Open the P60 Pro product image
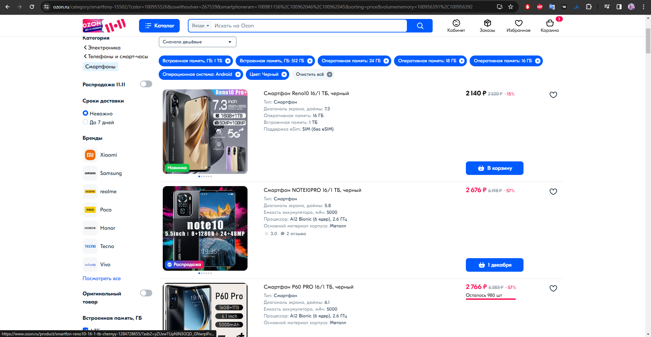This screenshot has height=337, width=651. click(205, 310)
